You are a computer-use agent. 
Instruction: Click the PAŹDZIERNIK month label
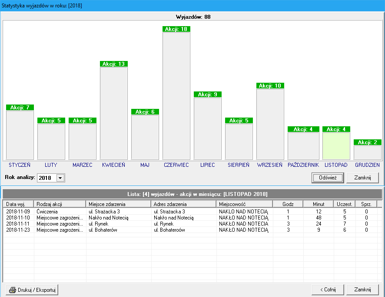pyautogui.click(x=303, y=165)
